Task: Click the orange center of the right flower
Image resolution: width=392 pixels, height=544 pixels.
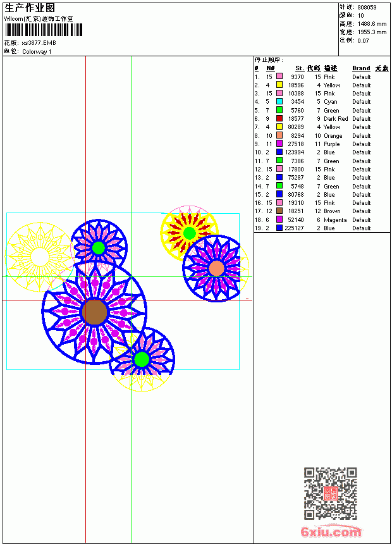Action: coord(217,269)
